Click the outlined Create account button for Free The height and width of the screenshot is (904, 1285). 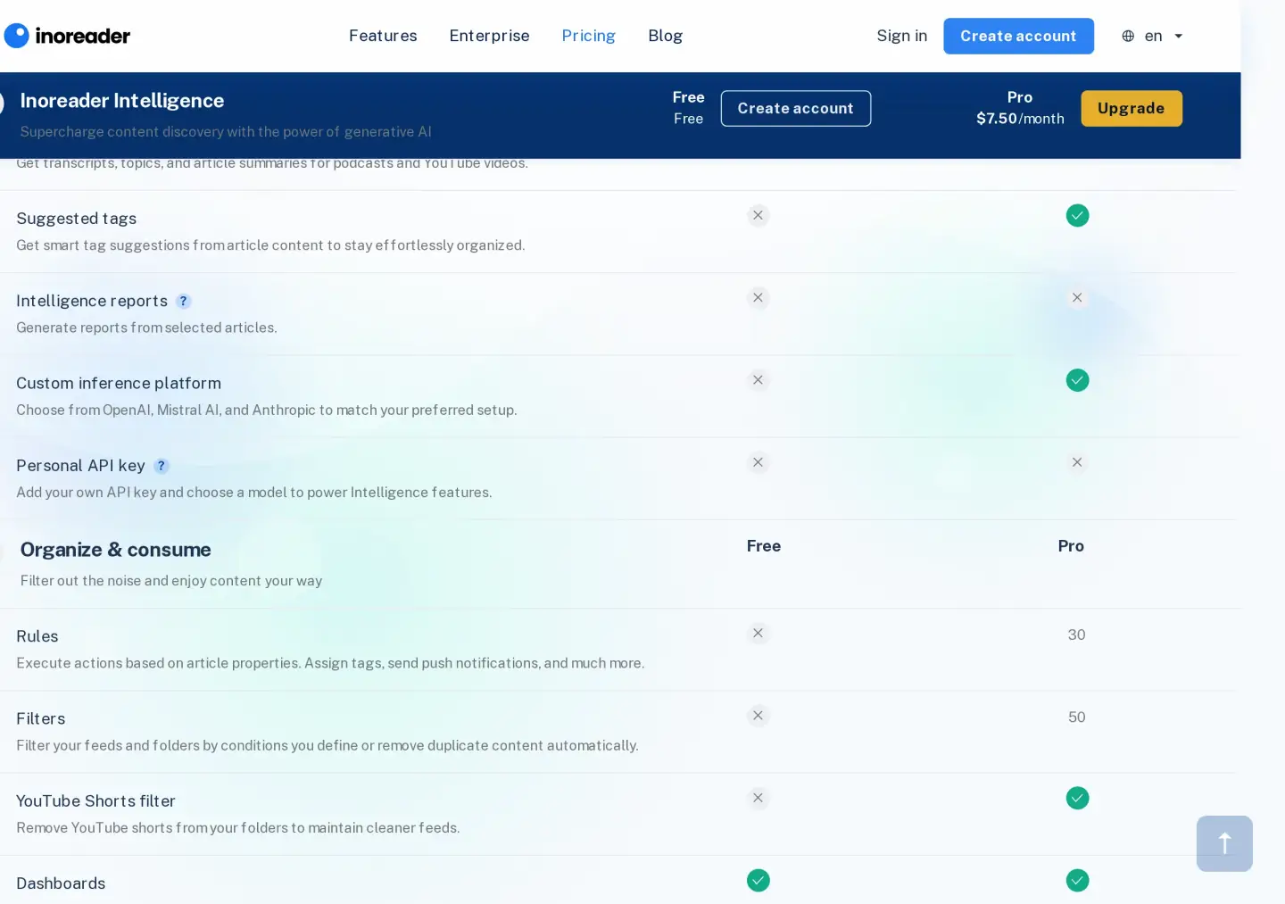(795, 108)
